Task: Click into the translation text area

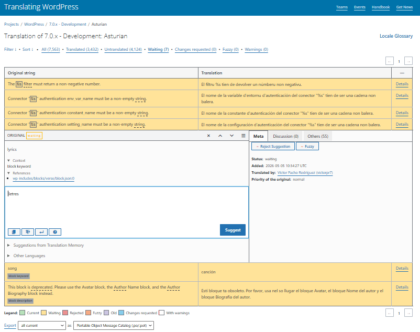Action: pyautogui.click(x=127, y=206)
